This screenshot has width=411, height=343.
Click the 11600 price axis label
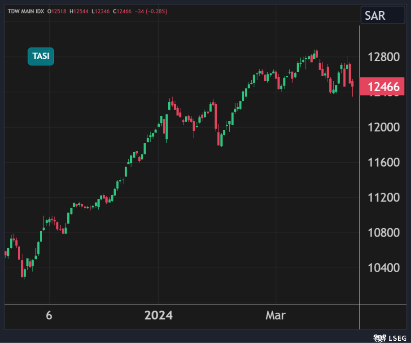pyautogui.click(x=383, y=163)
